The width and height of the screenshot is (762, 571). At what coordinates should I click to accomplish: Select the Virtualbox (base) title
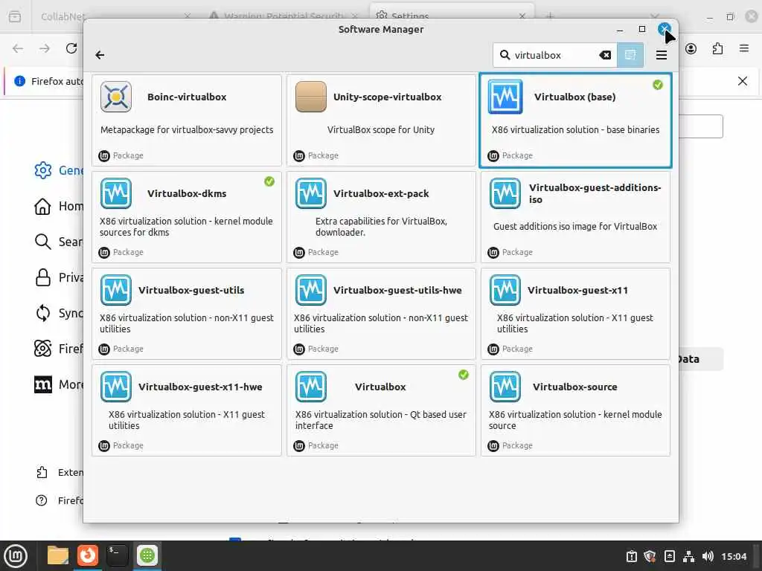pyautogui.click(x=575, y=97)
